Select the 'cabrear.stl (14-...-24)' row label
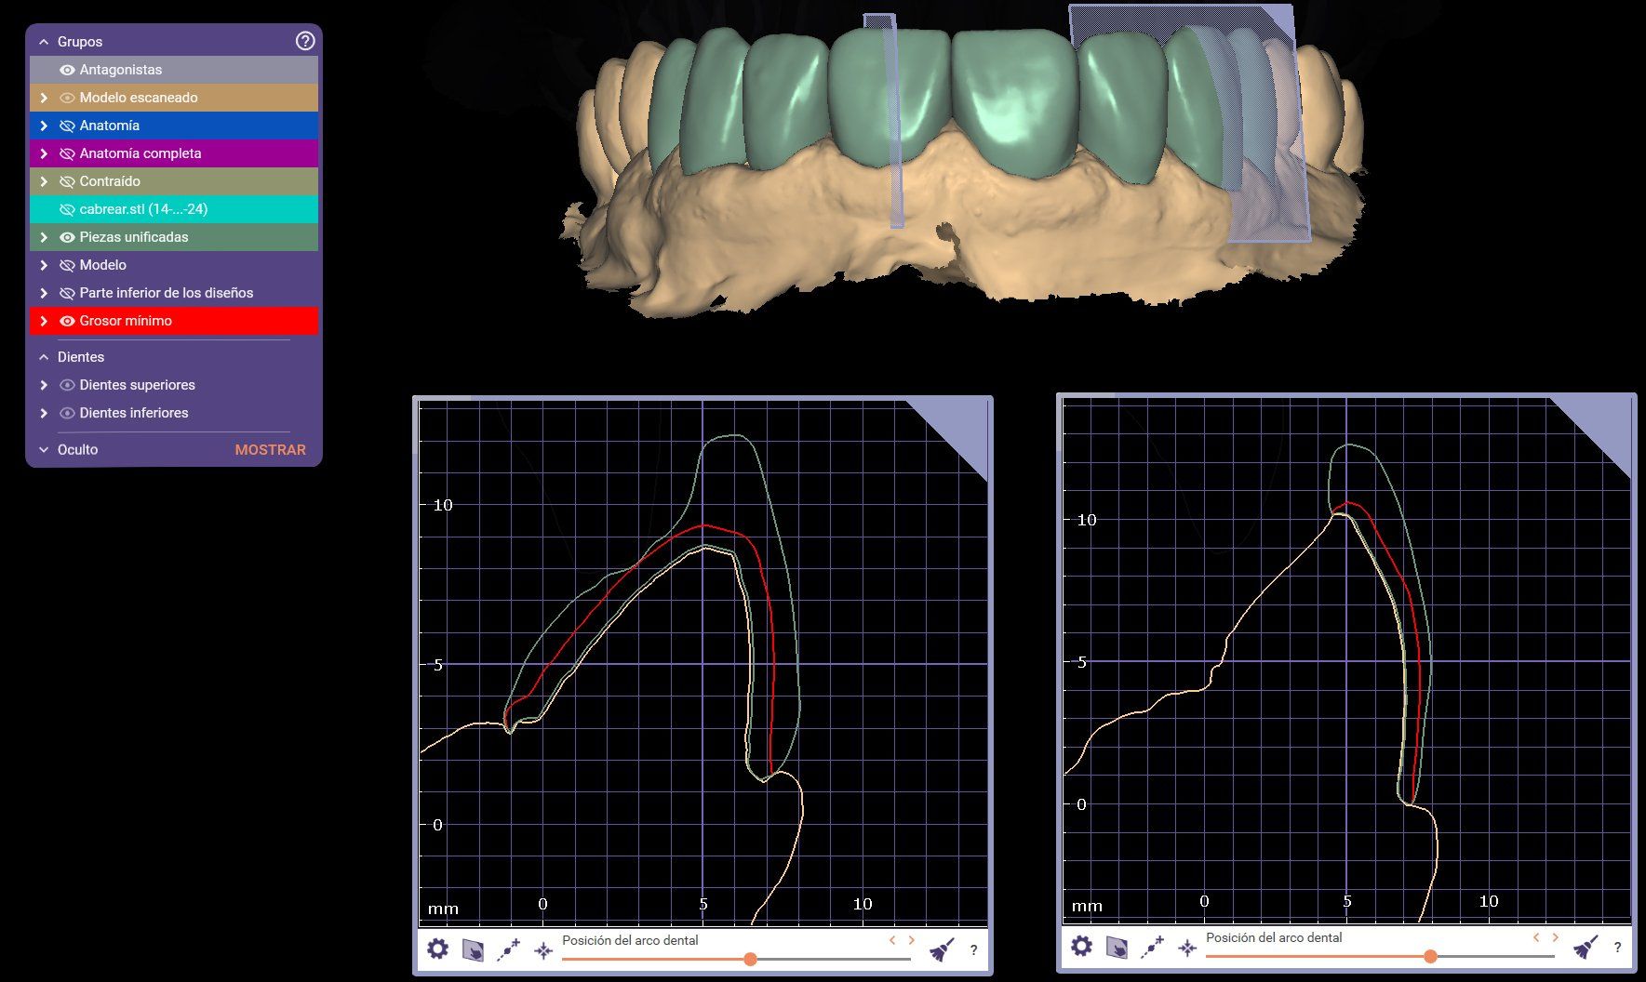1646x982 pixels. click(143, 209)
